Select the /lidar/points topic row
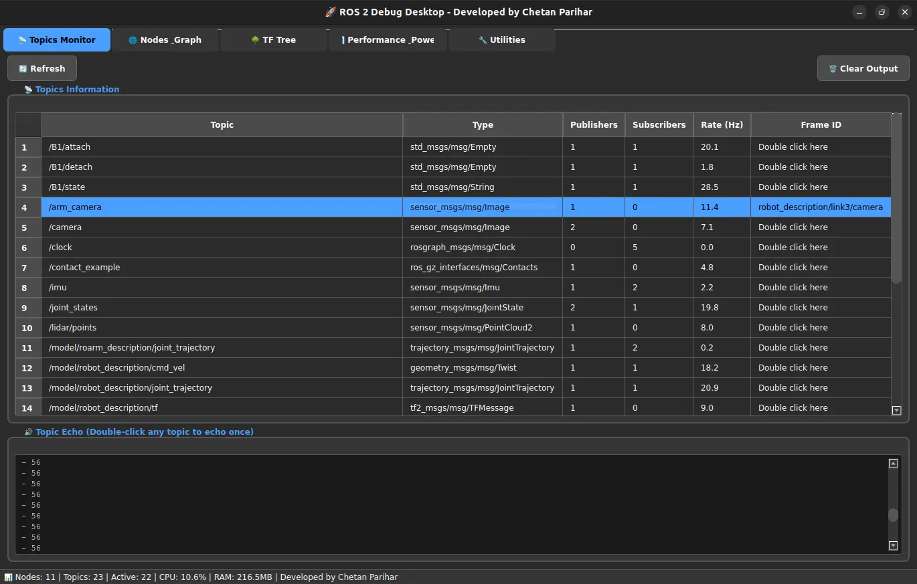The image size is (917, 584). pos(221,328)
